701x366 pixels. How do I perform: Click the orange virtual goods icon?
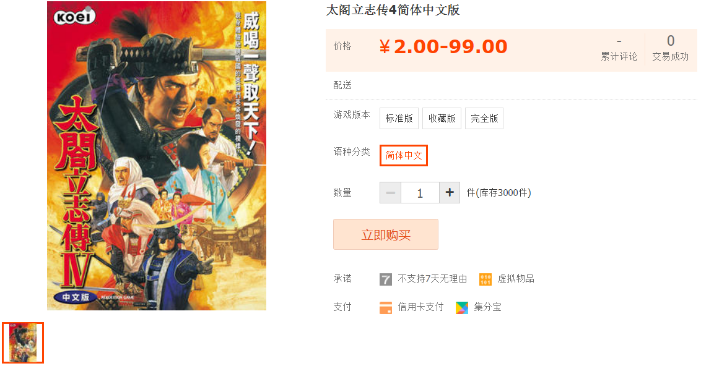coord(485,279)
